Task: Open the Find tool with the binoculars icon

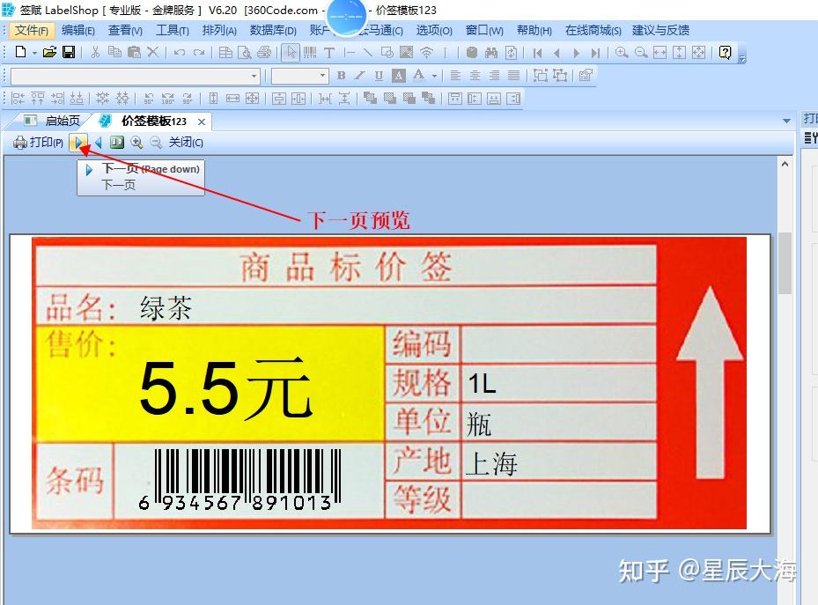Action: [490, 53]
